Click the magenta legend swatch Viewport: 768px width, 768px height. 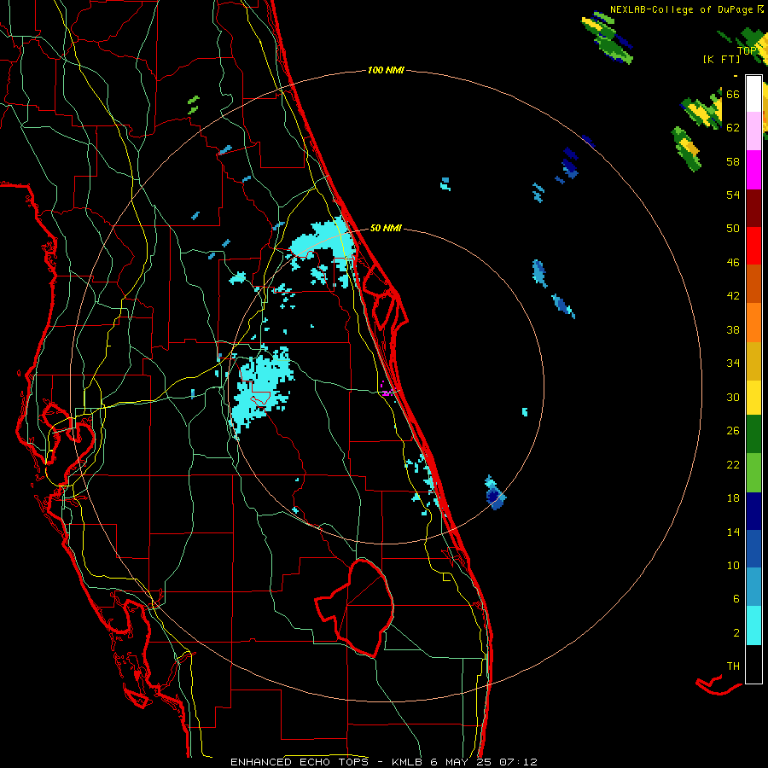click(753, 170)
